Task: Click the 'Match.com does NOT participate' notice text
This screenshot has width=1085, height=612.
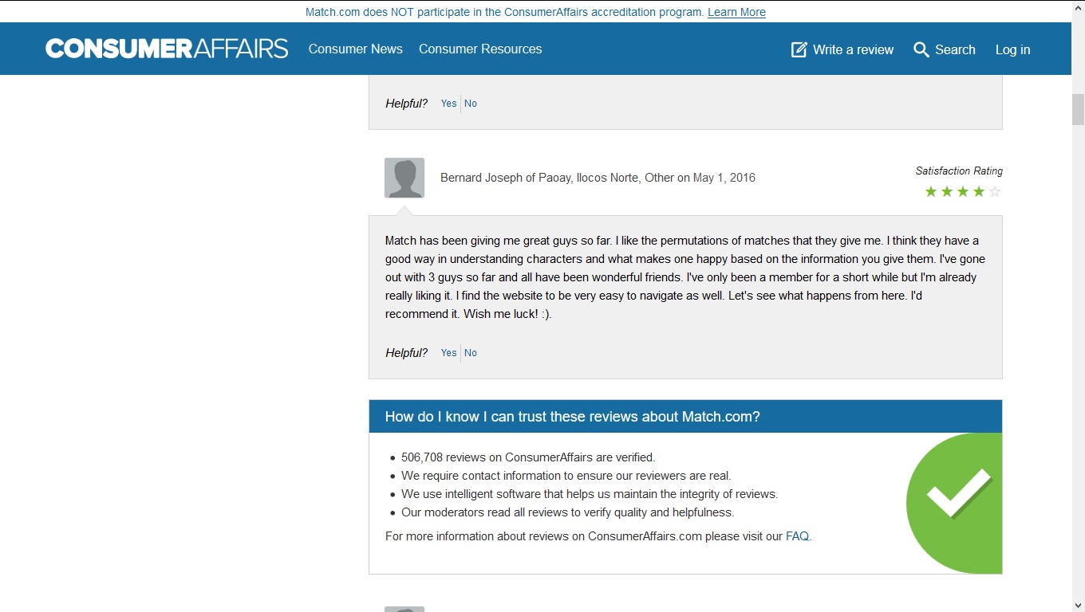Action: tap(504, 12)
